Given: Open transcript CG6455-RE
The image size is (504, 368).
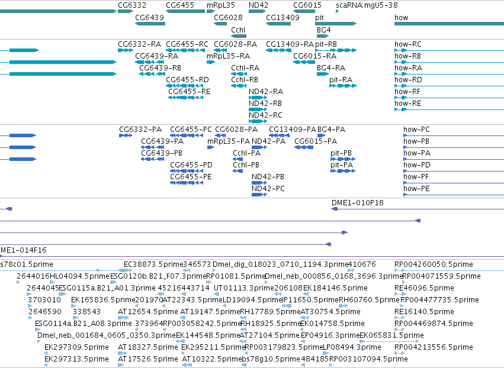Looking at the screenshot, I should [190, 92].
